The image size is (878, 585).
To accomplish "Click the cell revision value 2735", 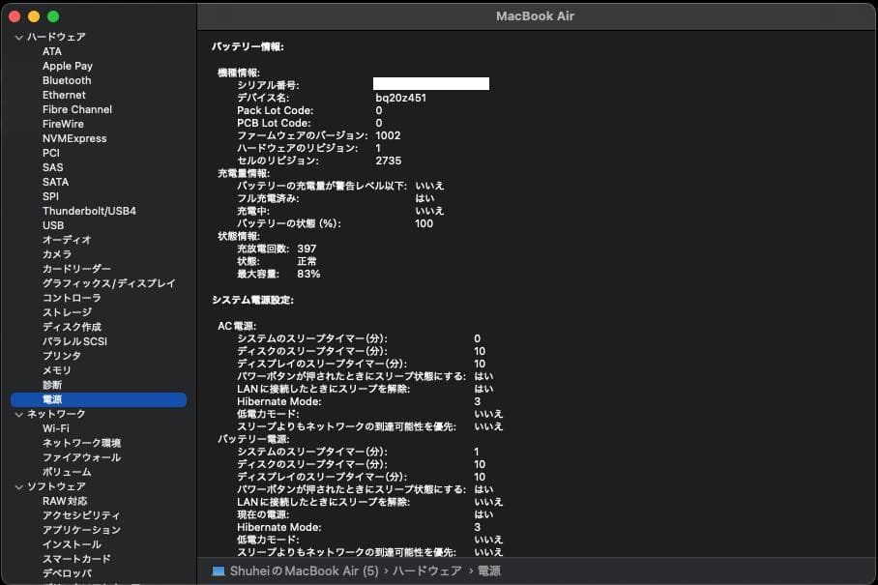I will (389, 161).
